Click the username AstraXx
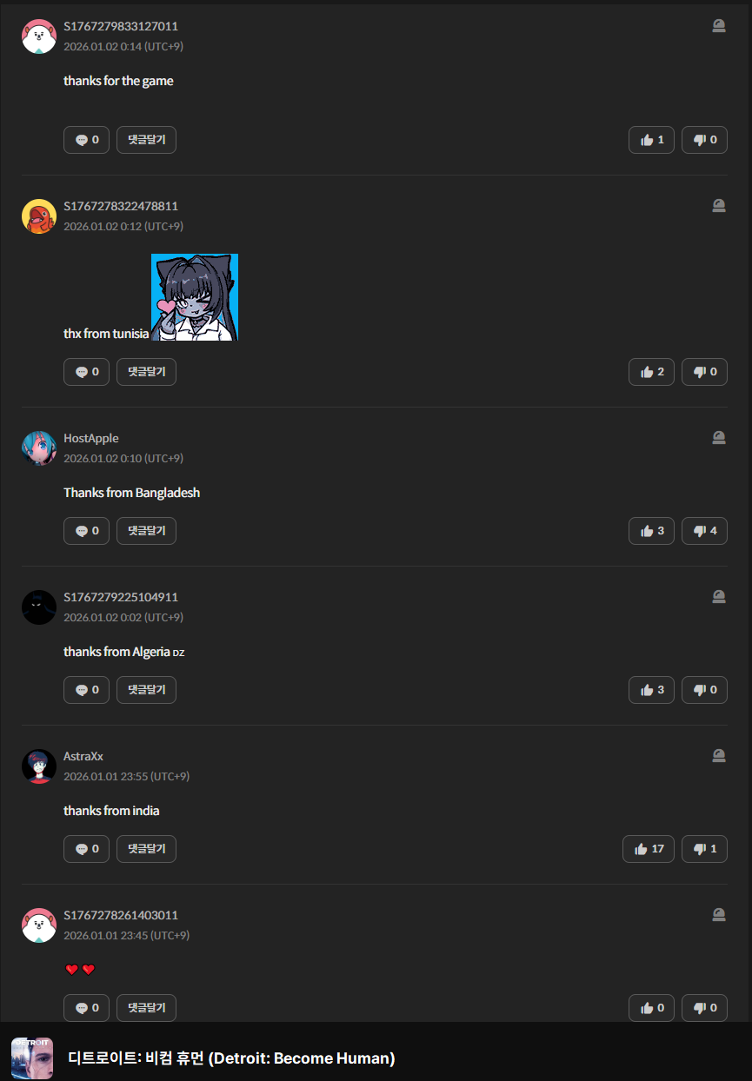 [83, 756]
